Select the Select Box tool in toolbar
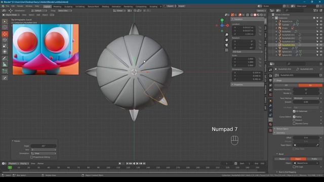324x182 pixels. (5, 21)
